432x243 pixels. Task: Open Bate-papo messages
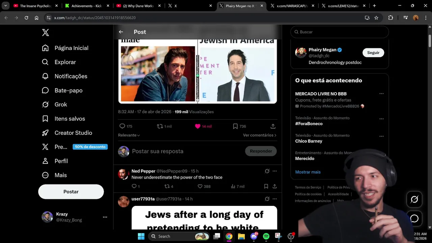(x=62, y=90)
